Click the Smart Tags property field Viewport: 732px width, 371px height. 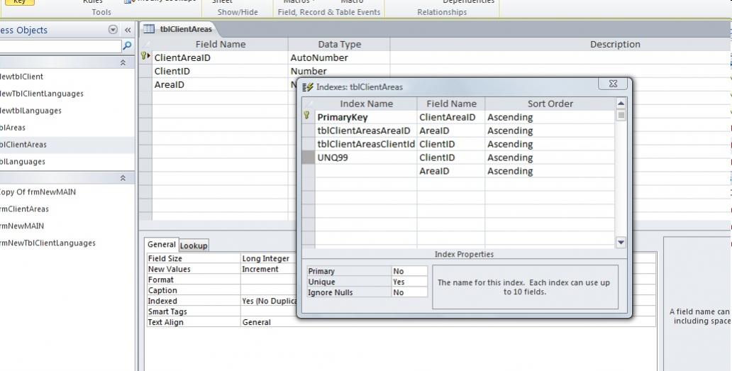(268, 311)
